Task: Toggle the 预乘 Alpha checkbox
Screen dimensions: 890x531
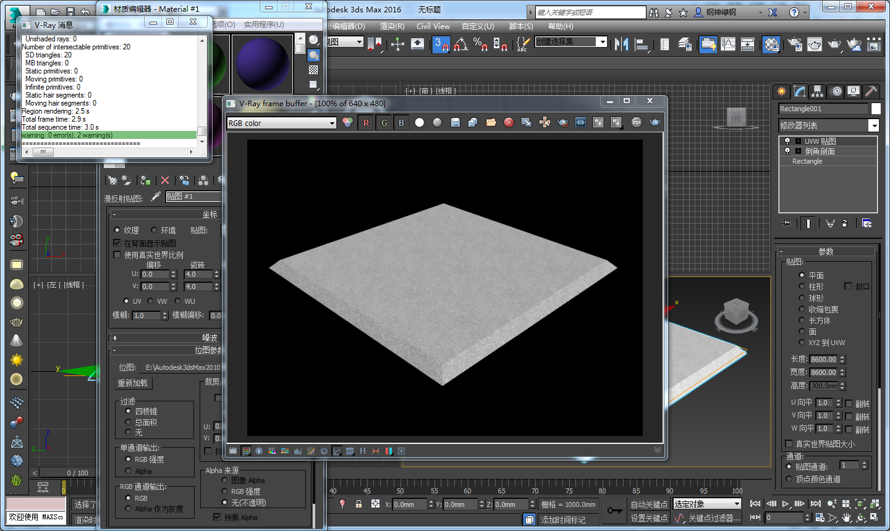Action: (217, 517)
